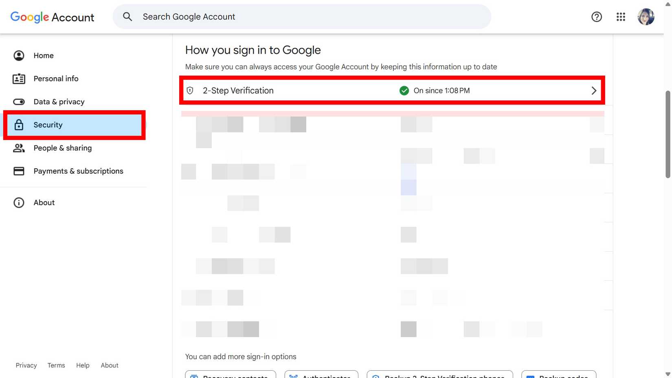Open the Data & privacy section
Viewport: 672px width, 378px height.
click(x=59, y=102)
